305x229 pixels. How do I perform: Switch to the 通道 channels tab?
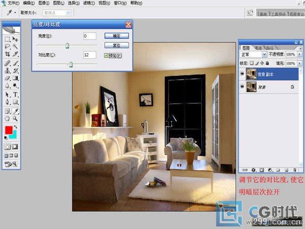point(258,48)
